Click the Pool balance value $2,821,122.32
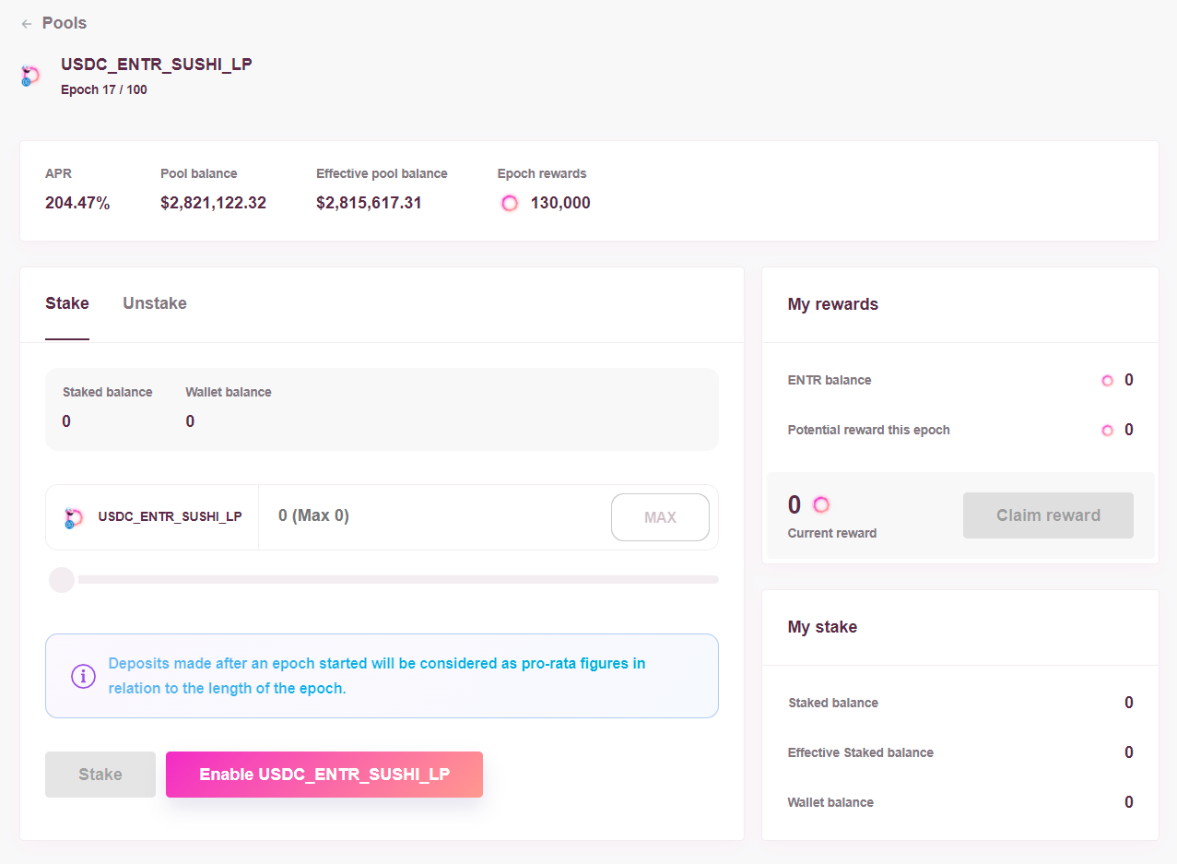The image size is (1177, 864). pyautogui.click(x=213, y=204)
